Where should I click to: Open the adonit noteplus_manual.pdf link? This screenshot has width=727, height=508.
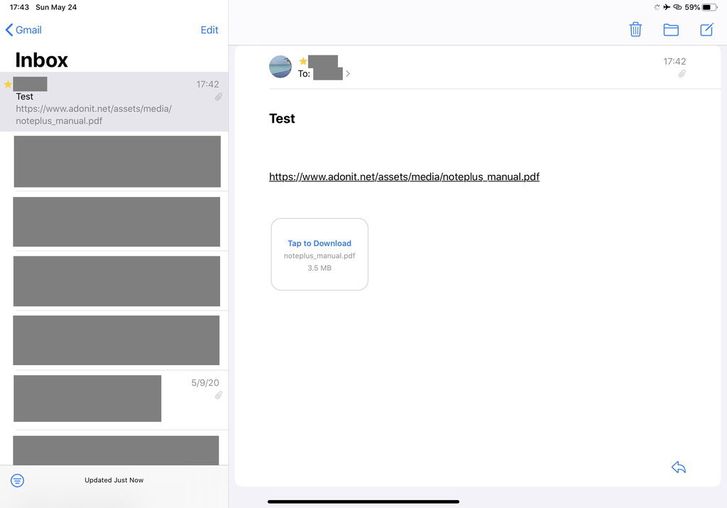click(x=404, y=177)
